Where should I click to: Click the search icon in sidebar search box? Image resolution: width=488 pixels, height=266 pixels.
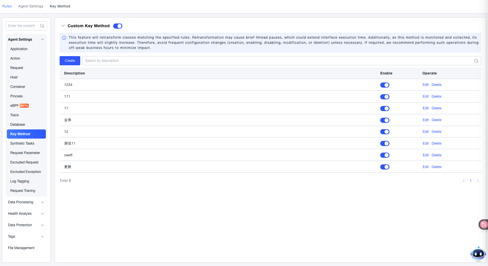point(42,26)
